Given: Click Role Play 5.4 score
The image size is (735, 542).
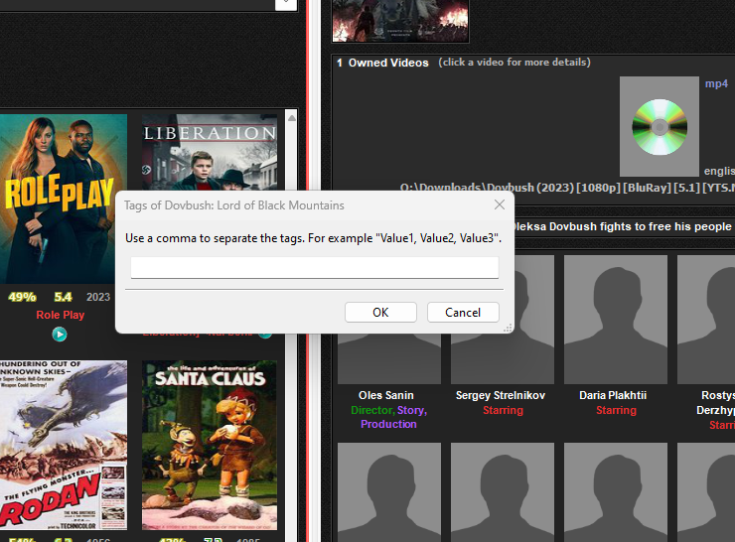Looking at the screenshot, I should click(63, 297).
